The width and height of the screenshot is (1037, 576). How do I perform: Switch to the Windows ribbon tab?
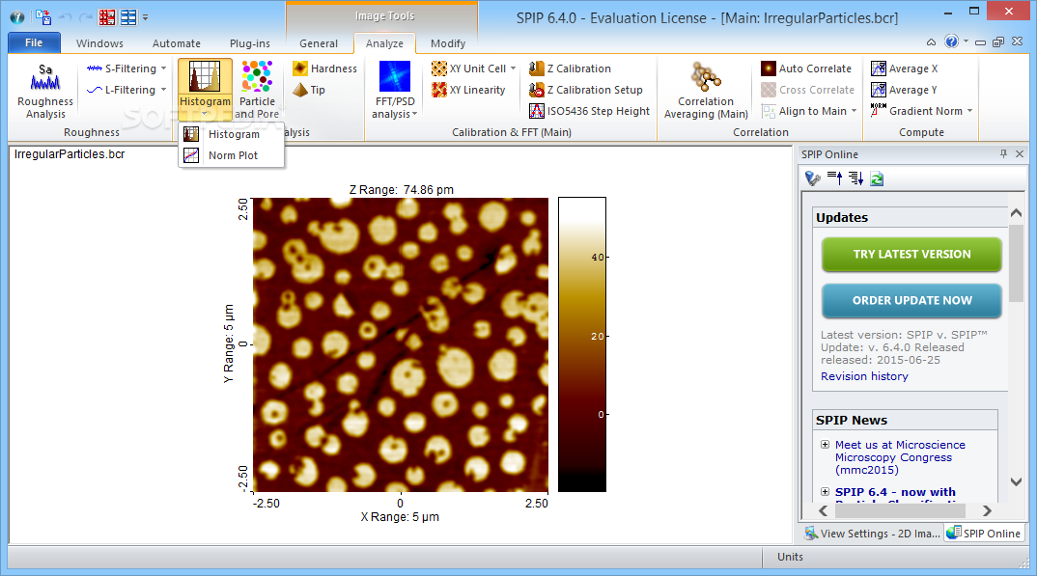[x=99, y=43]
